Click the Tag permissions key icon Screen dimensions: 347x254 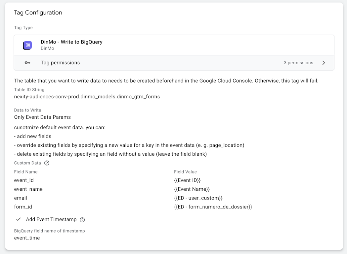(x=27, y=63)
